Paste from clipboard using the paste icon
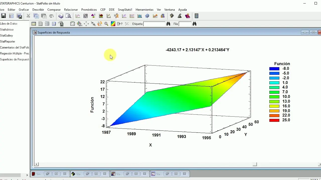 [44, 16]
